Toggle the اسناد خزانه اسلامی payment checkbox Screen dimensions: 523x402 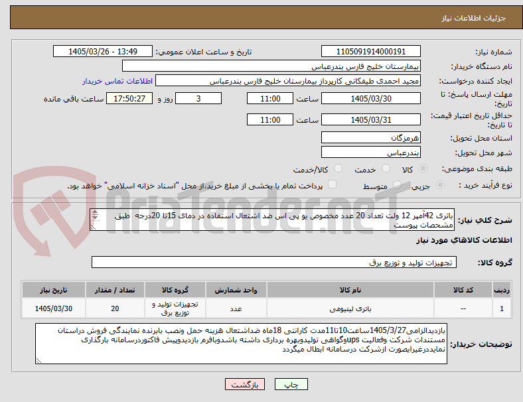coord(333,184)
